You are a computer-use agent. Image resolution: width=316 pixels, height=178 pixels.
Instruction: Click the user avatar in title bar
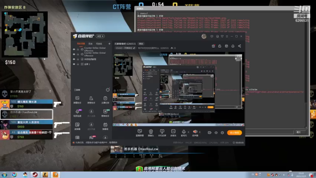coord(204,36)
